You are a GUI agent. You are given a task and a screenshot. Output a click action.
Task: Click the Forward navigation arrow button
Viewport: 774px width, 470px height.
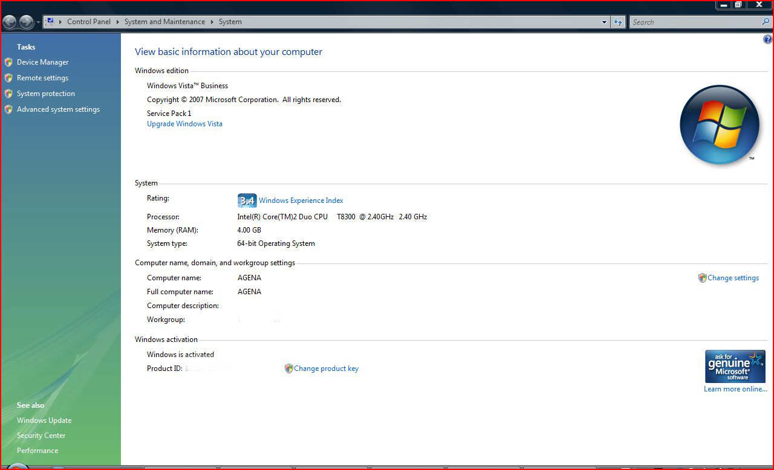click(27, 22)
